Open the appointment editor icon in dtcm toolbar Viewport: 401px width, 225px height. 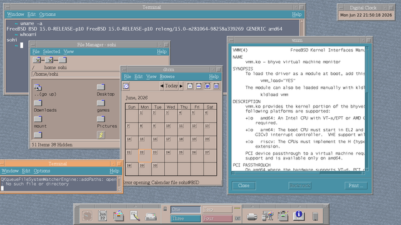click(x=126, y=86)
